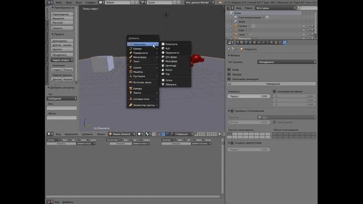Open the highlighted Полисетка mesh submenu entry
This screenshot has height=204, width=363.
143,44
